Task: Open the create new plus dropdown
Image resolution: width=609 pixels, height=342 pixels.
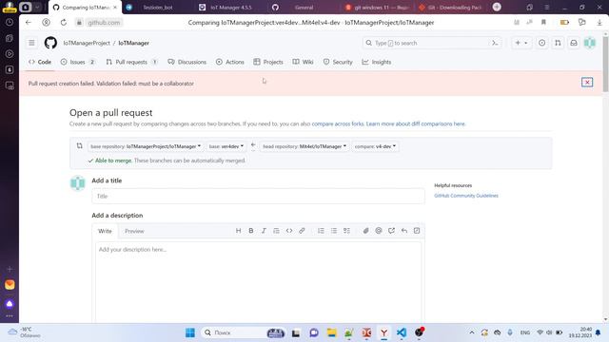Action: [x=521, y=43]
